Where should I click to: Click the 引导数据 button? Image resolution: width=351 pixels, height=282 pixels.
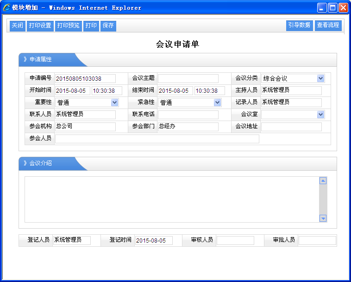tap(299, 26)
